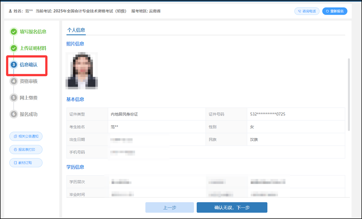The height and width of the screenshot is (219, 362).
Task: Click the user icon beside 姓名
Action: 10,11
